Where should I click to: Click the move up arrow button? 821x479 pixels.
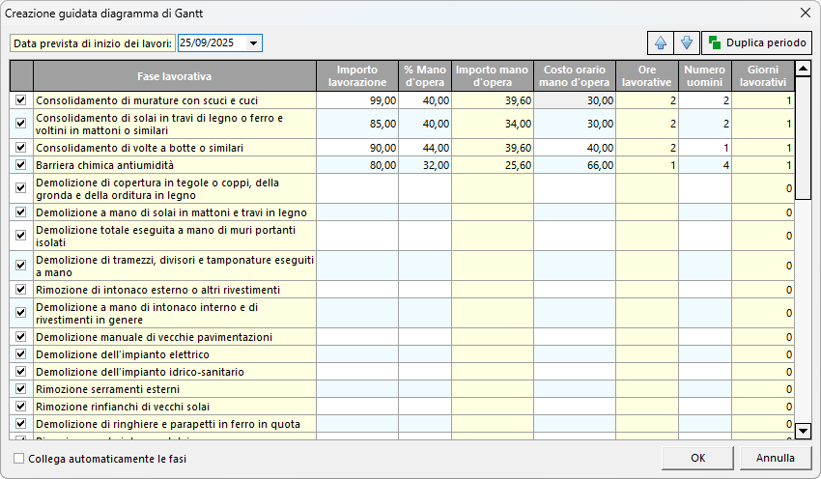661,42
